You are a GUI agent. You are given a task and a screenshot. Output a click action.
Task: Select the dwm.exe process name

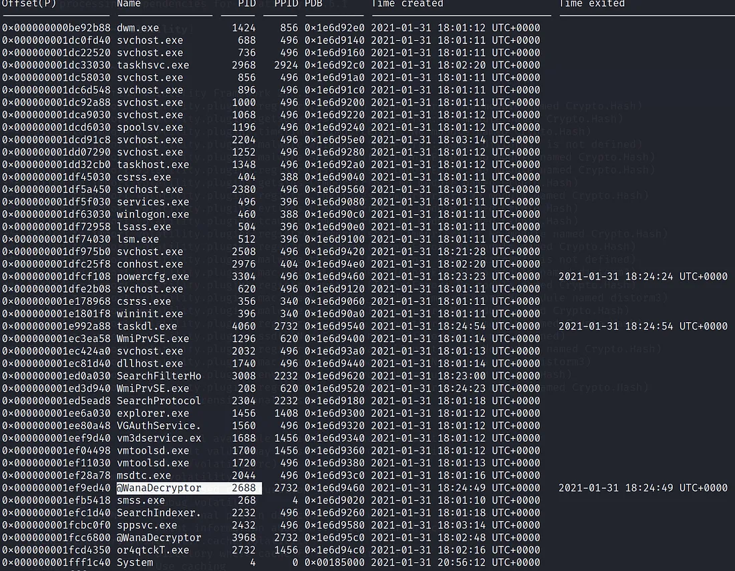[138, 28]
